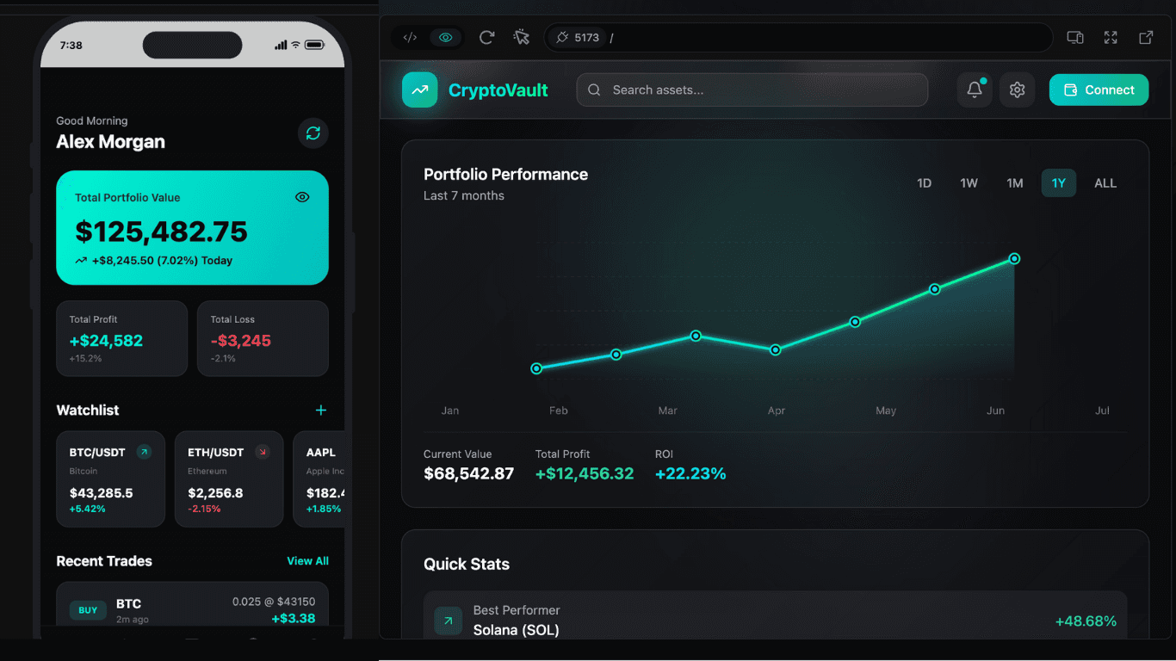Hide the Total Portfolio Value using the eye icon
Image resolution: width=1176 pixels, height=661 pixels.
pos(302,197)
